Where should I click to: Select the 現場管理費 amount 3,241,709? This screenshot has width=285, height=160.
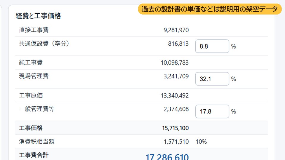176,76
